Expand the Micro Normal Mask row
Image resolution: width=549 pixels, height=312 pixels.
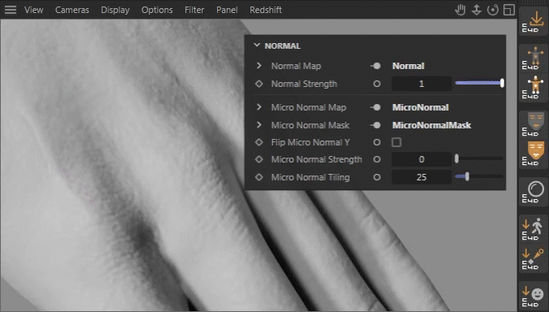pos(259,125)
